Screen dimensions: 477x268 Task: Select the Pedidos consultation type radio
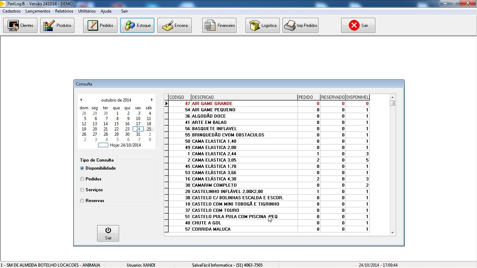[x=82, y=179]
